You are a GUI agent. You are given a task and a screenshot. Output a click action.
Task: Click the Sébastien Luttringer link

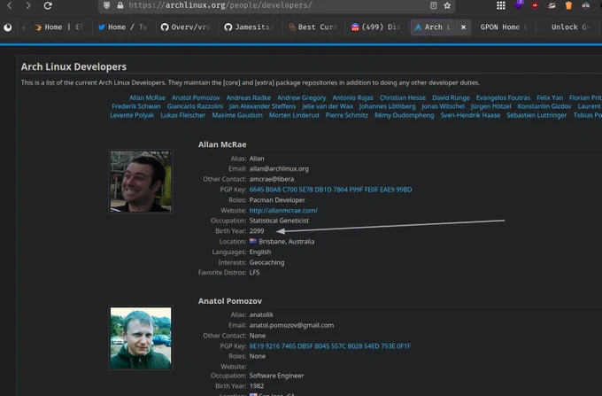[536, 115]
